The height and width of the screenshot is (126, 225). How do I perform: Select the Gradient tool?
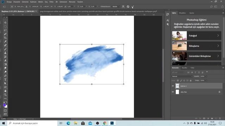pyautogui.click(x=5, y=64)
